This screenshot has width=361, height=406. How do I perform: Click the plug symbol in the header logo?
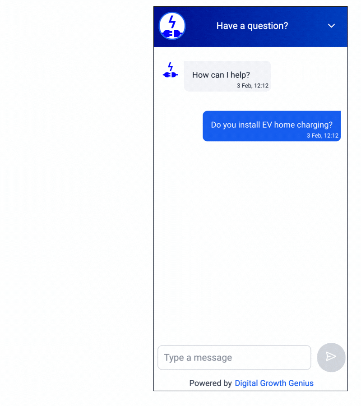(171, 34)
